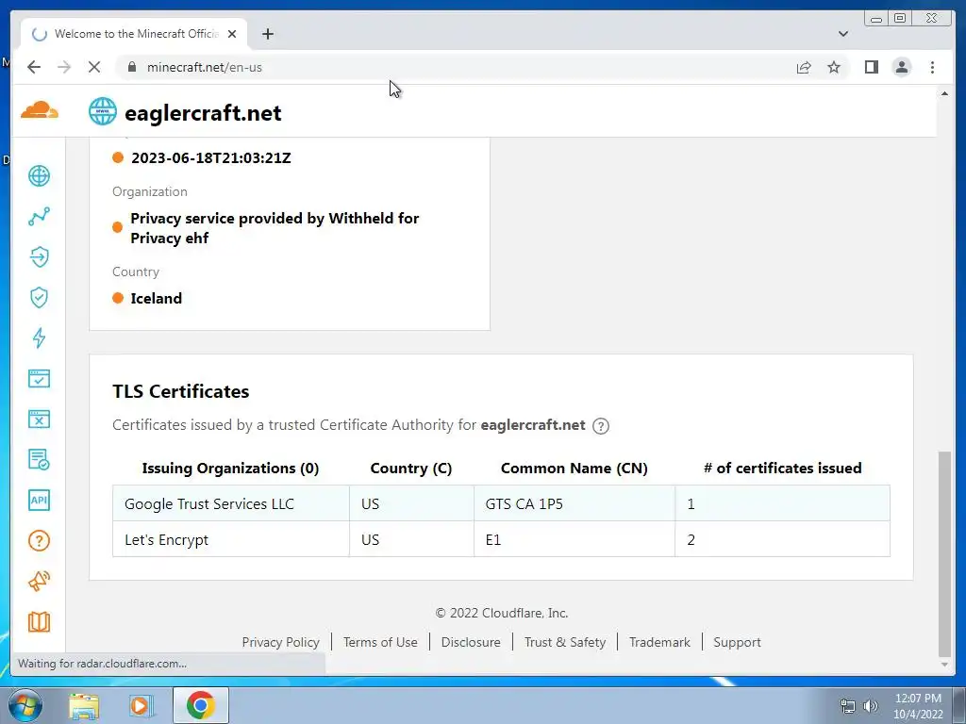966x724 pixels.
Task: Click Issuing Organizations column header
Action: [x=230, y=469]
